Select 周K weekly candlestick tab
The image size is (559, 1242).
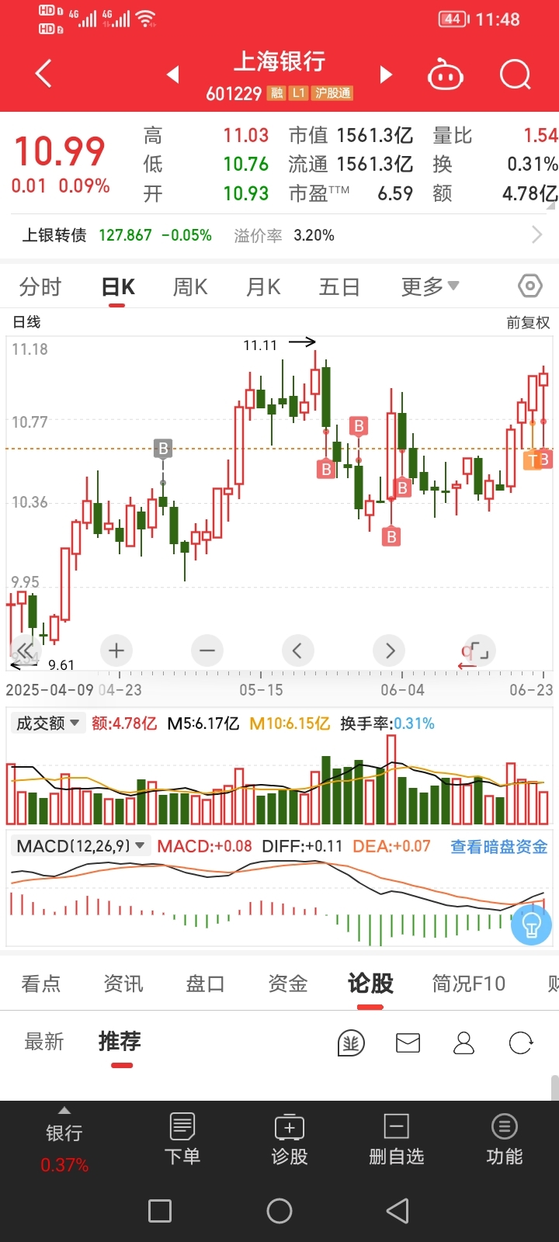pyautogui.click(x=190, y=286)
